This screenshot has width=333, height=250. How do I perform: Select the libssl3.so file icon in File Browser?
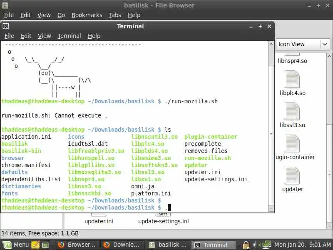pyautogui.click(x=292, y=111)
